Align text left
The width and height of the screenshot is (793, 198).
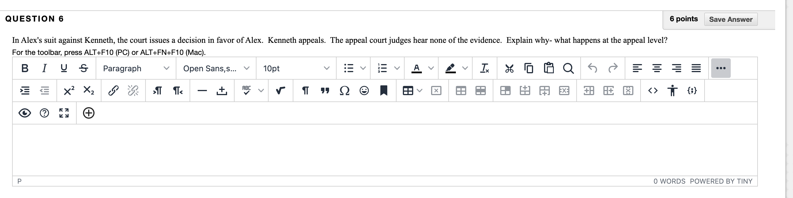click(637, 68)
